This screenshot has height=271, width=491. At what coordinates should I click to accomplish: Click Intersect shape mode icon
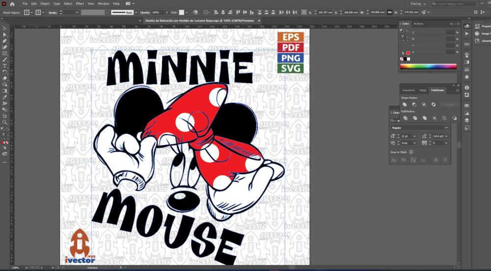click(424, 104)
